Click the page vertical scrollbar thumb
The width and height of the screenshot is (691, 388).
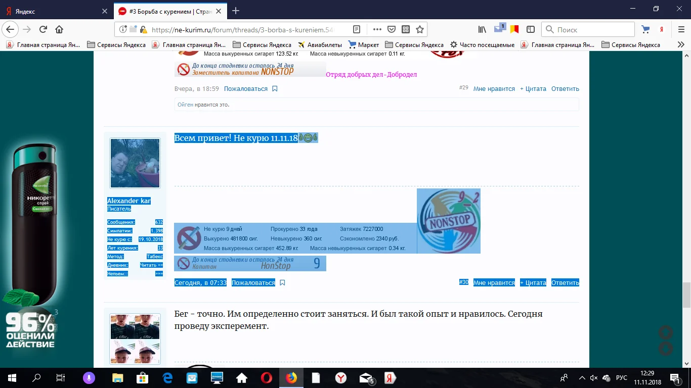coord(686,295)
